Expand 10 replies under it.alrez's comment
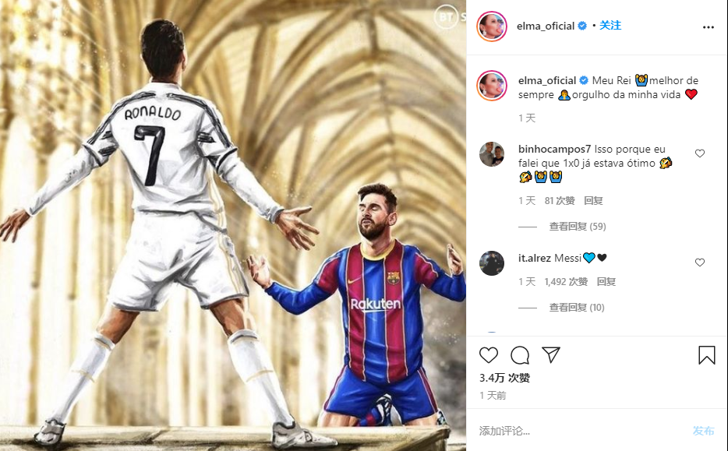The height and width of the screenshot is (451, 728). 577,307
